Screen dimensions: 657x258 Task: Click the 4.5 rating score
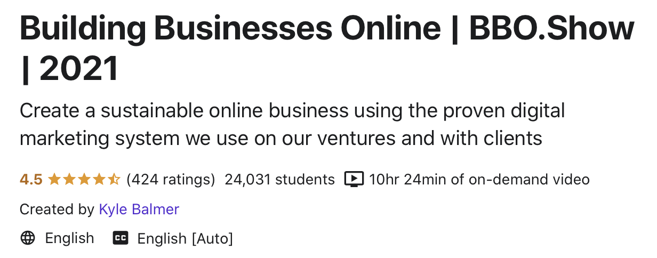[31, 180]
